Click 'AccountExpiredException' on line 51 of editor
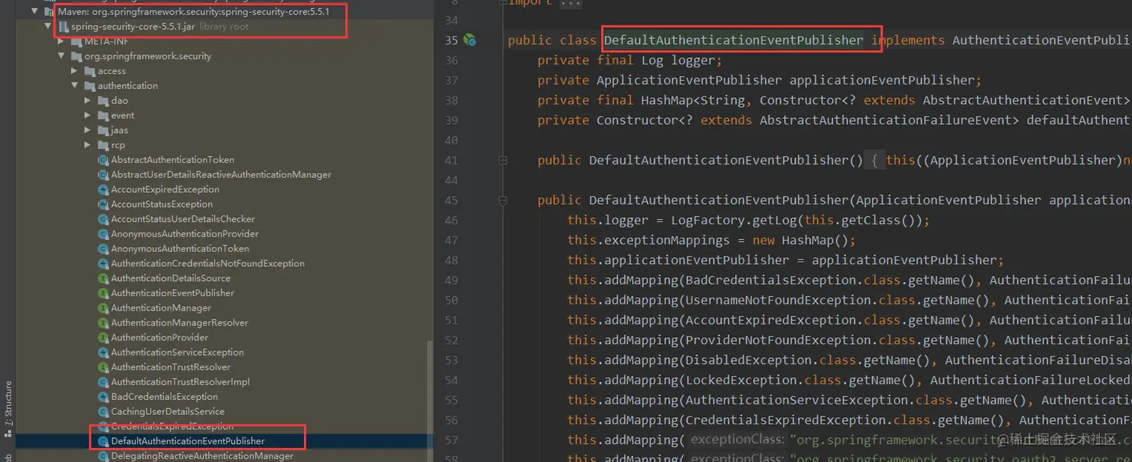Image resolution: width=1132 pixels, height=462 pixels. pyautogui.click(x=770, y=320)
